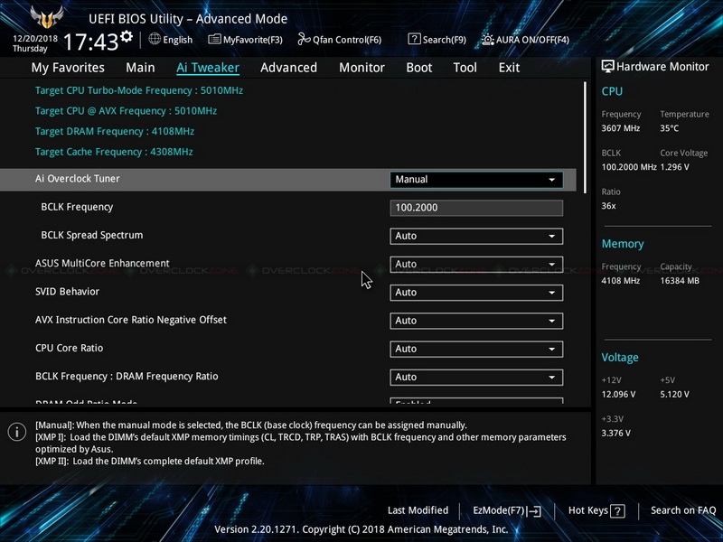Open BCLK Frequency : DRAM Frequency Ratio dropdown
Viewport: 723px width, 542px height.
[476, 377]
